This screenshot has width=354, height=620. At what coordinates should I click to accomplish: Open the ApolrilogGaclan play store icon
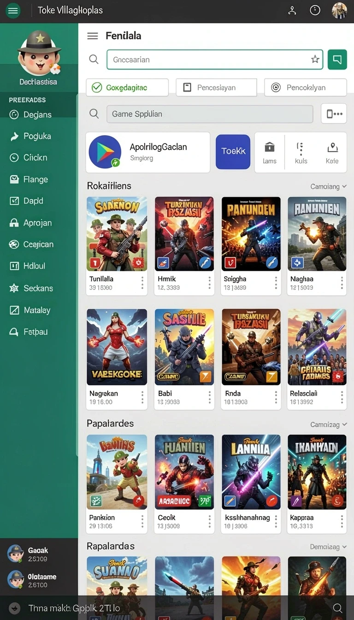tap(105, 151)
